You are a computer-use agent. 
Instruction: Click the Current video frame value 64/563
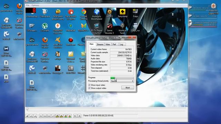tap(121, 49)
